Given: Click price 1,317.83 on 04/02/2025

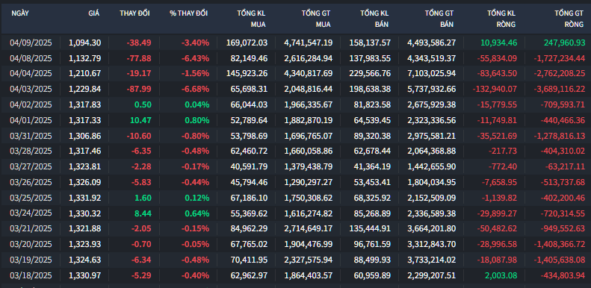Looking at the screenshot, I should [x=85, y=104].
